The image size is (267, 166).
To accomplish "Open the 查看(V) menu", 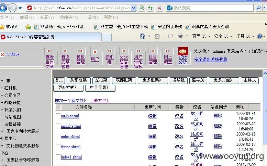I will [47, 17].
